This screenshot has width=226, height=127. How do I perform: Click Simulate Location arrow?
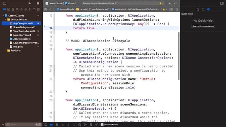(x=96, y=125)
